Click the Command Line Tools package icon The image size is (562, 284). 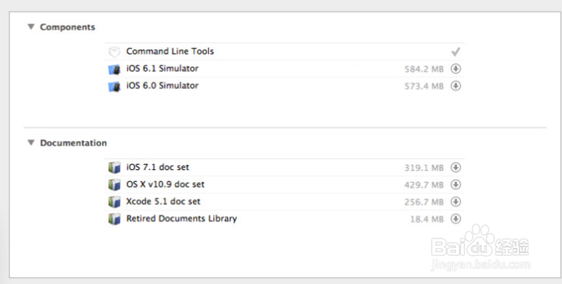tap(114, 52)
